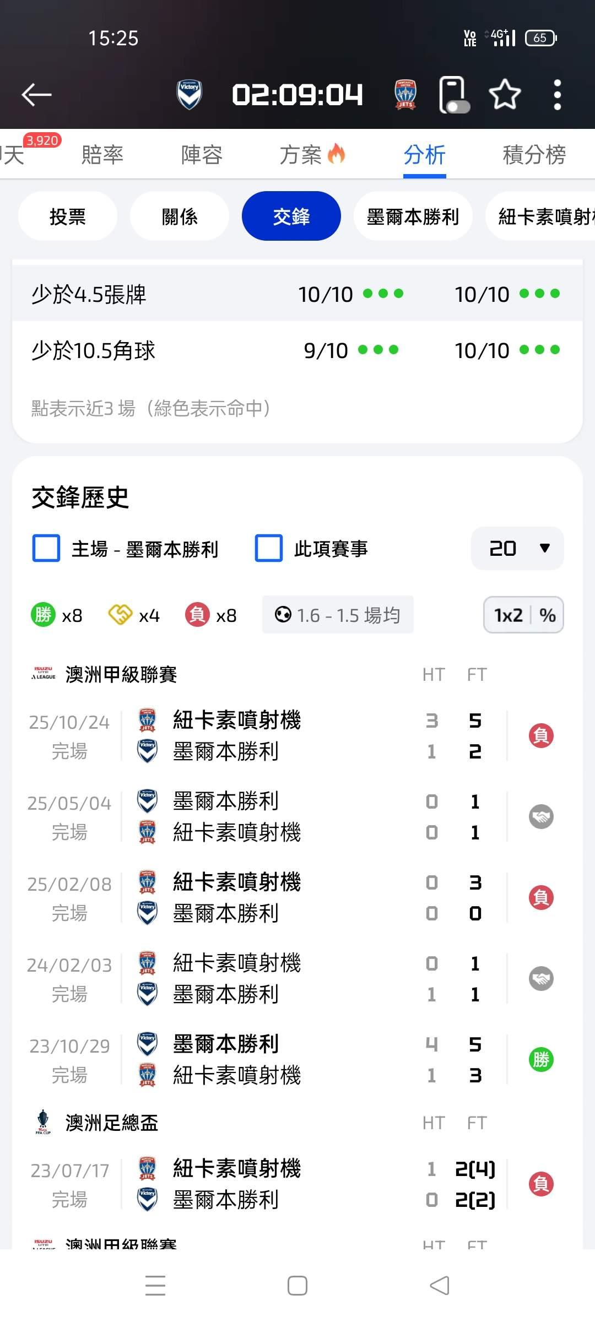This screenshot has width=595, height=1322.
Task: Open the 20 matches count dropdown
Action: (517, 549)
